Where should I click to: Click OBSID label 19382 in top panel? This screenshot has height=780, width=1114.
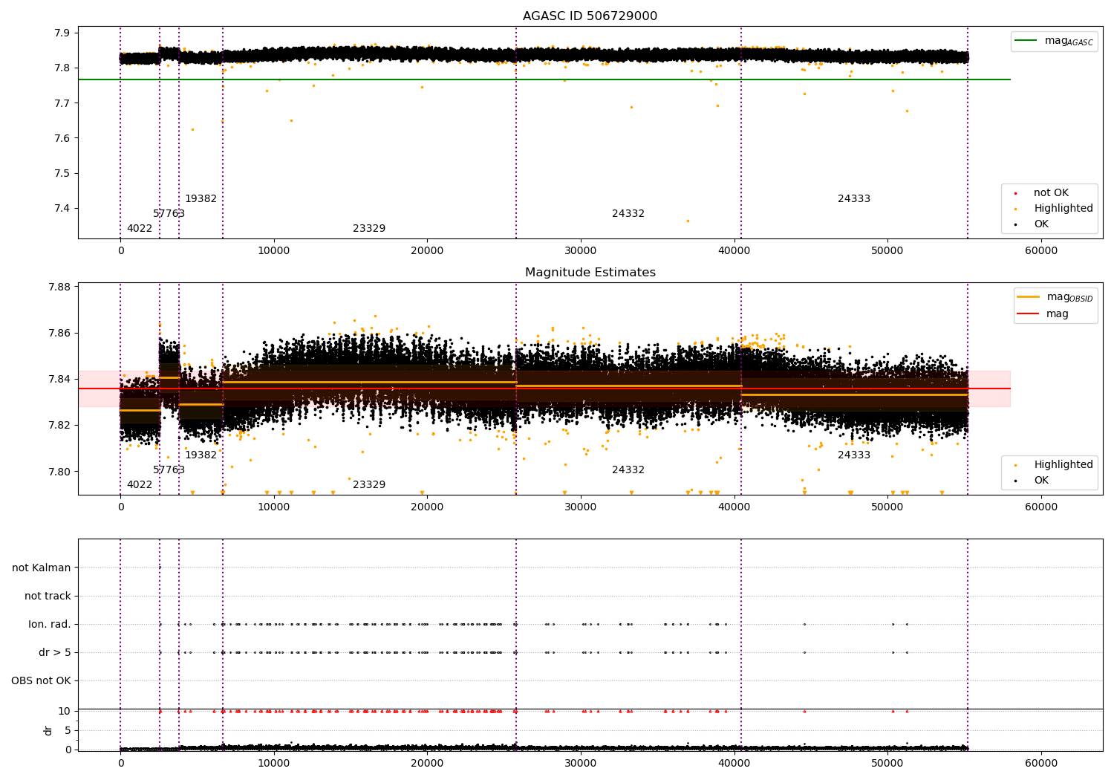click(201, 199)
